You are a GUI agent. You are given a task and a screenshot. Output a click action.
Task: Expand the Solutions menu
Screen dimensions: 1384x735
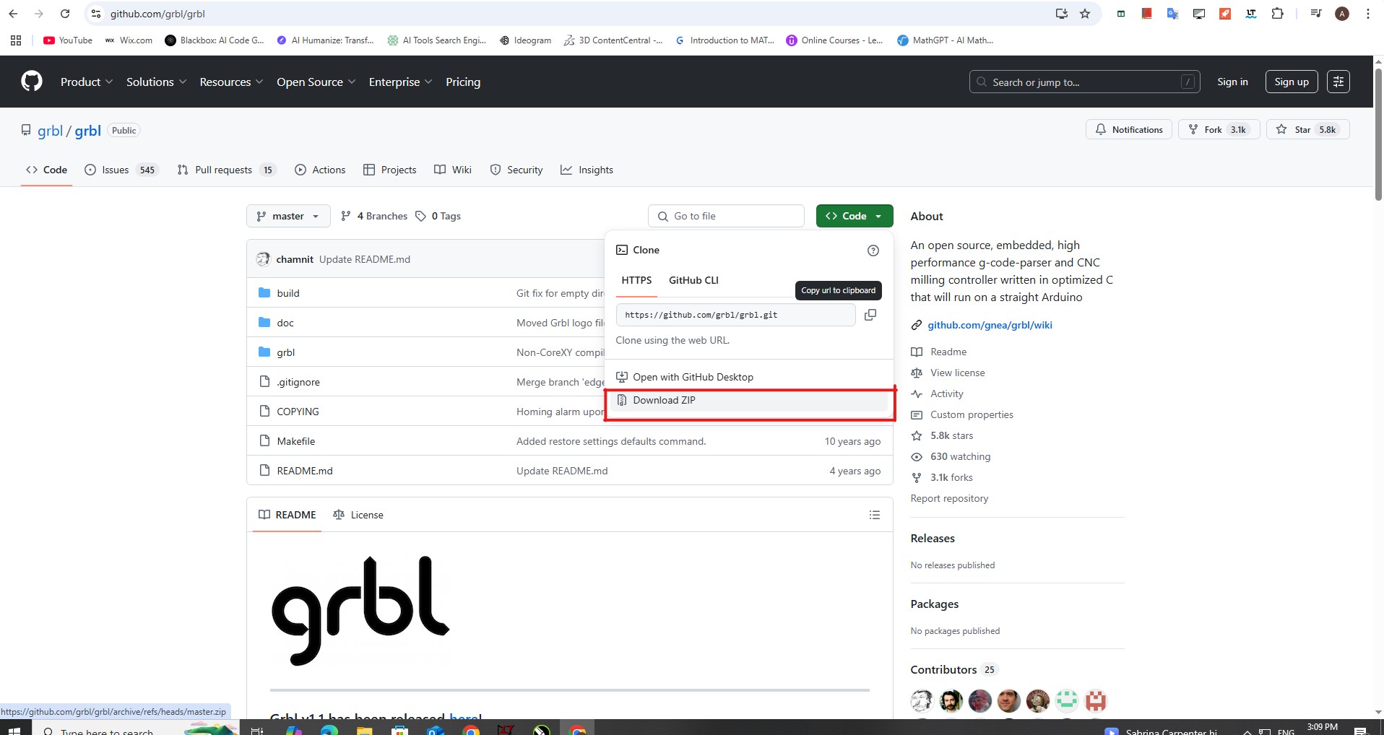(156, 82)
